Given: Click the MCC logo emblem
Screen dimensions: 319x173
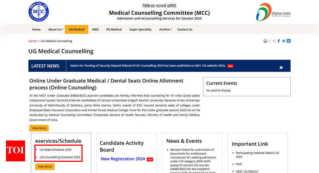Looking at the screenshot, I should point(38,12).
